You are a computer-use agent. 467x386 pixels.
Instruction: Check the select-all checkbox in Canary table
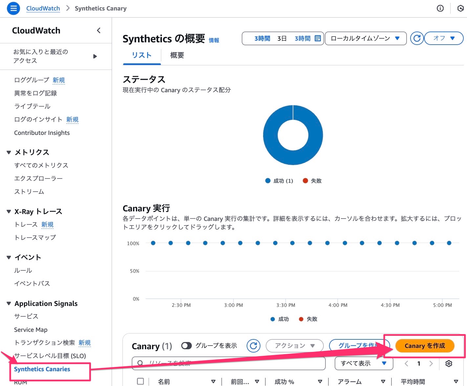click(x=141, y=381)
